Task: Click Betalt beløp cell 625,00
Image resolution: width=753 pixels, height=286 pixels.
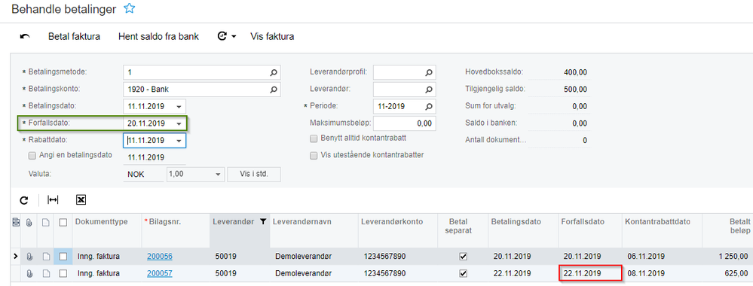Action: click(x=736, y=273)
